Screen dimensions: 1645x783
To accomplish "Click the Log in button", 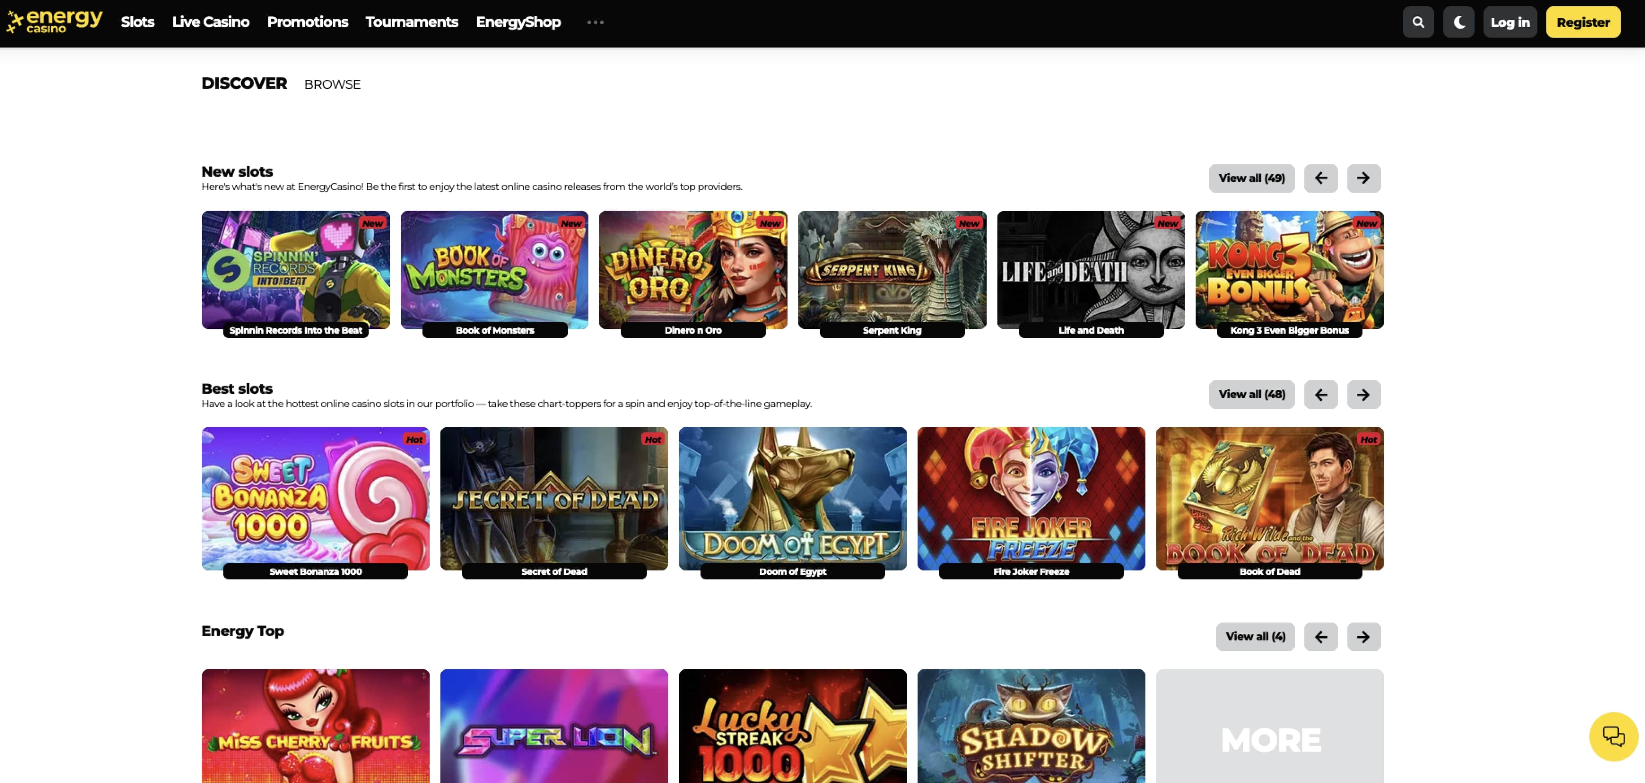I will point(1510,22).
